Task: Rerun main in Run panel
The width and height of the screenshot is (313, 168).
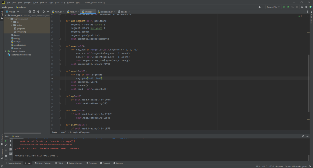Action: pos(6,141)
